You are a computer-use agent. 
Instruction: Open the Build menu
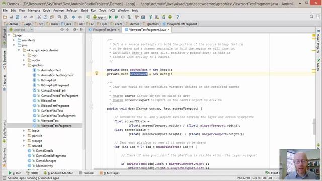[x=84, y=10]
